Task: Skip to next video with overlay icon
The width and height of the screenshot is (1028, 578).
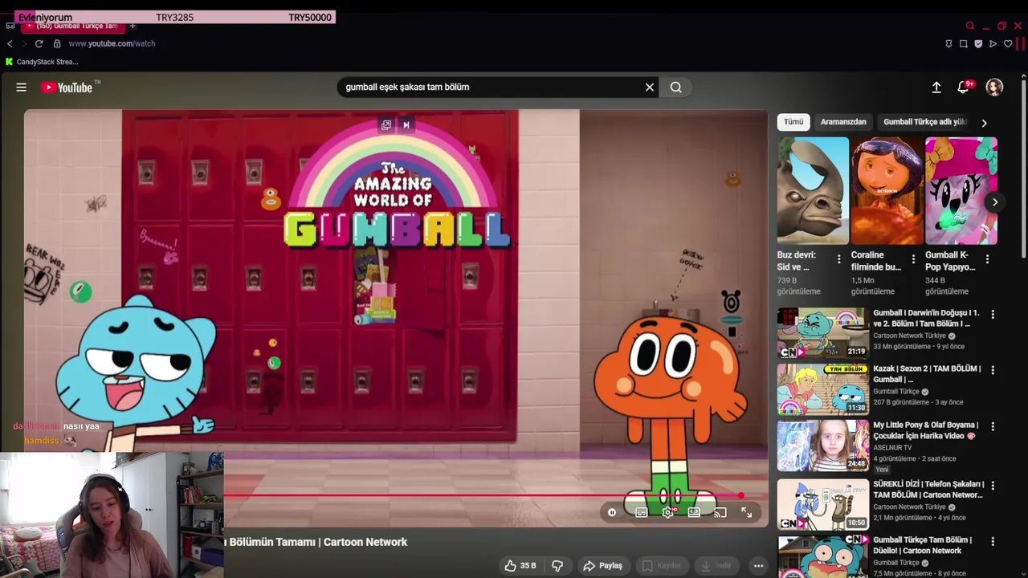Action: [406, 124]
